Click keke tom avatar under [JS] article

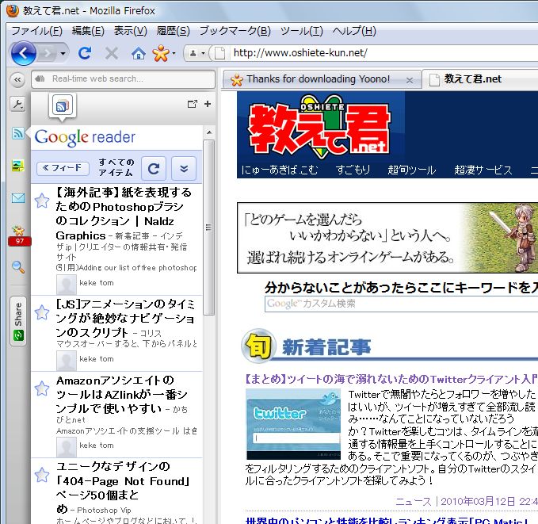point(67,360)
